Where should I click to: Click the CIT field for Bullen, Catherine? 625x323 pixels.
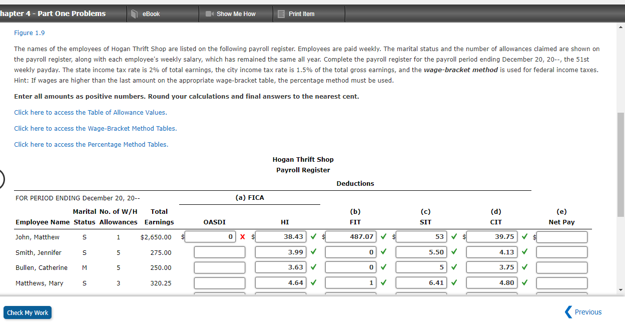click(492, 267)
